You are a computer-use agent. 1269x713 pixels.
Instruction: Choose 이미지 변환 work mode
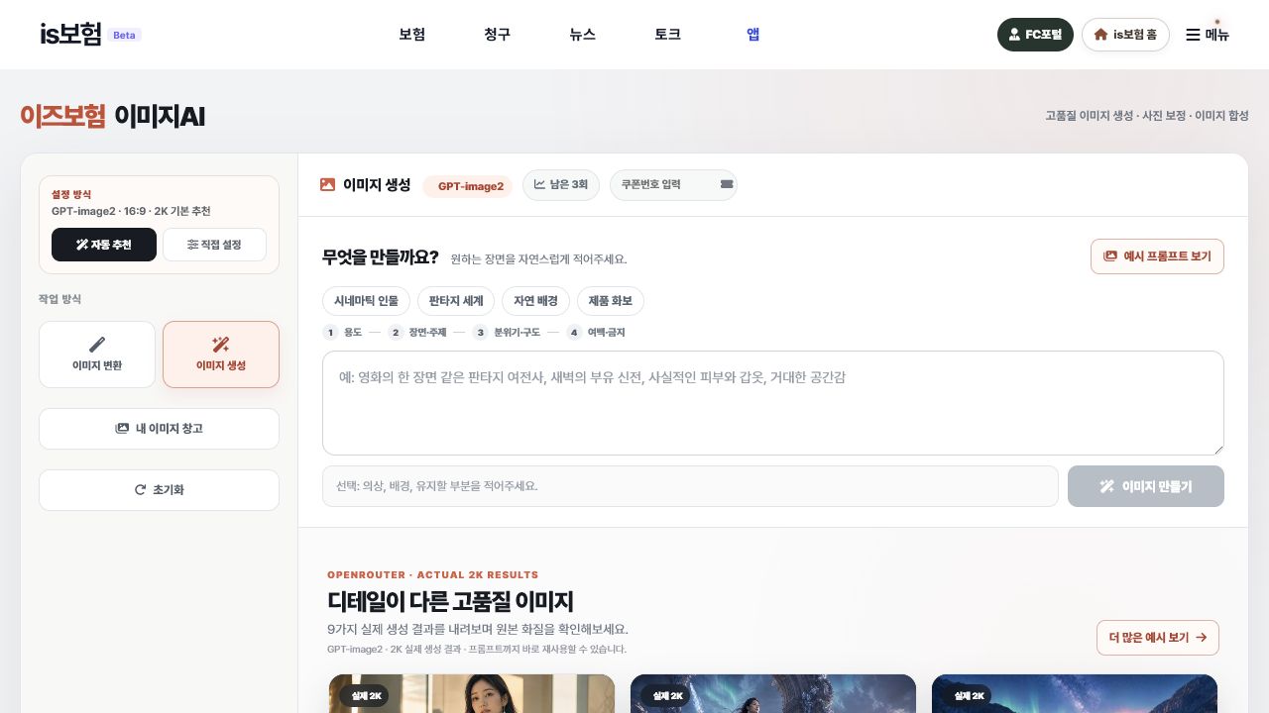coord(97,355)
